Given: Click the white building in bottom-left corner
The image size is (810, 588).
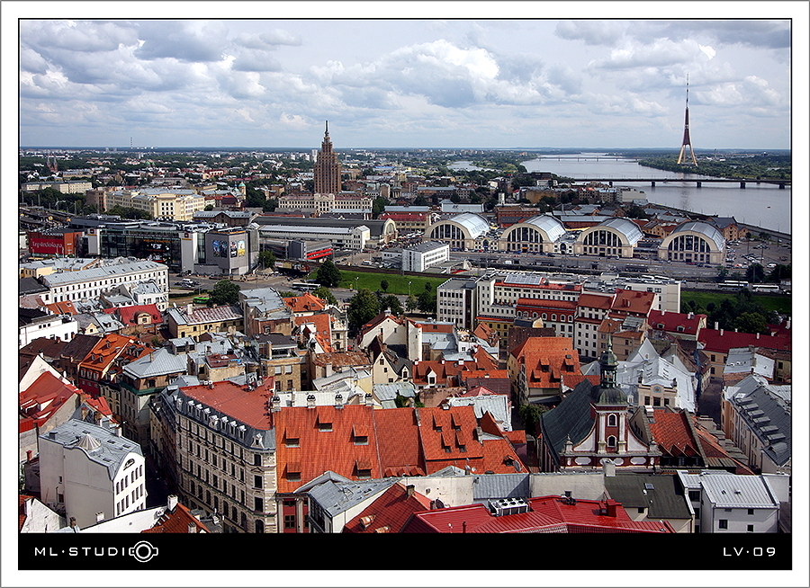Looking at the screenshot, I should 92,472.
